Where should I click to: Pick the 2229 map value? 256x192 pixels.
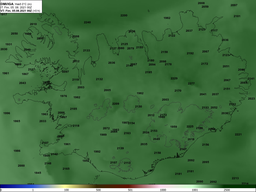pyautogui.click(x=174, y=79)
